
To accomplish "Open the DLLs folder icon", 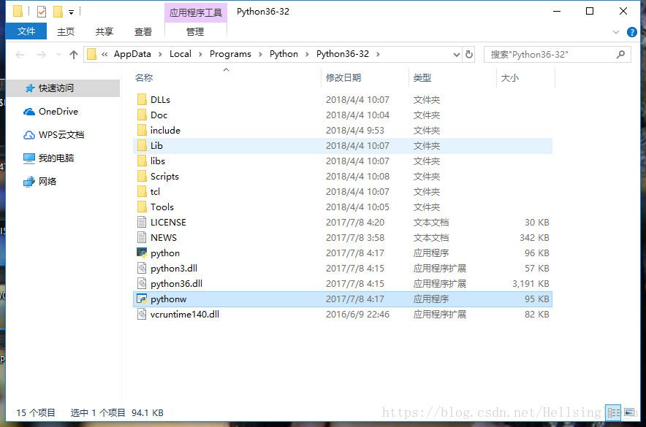I will tap(142, 99).
